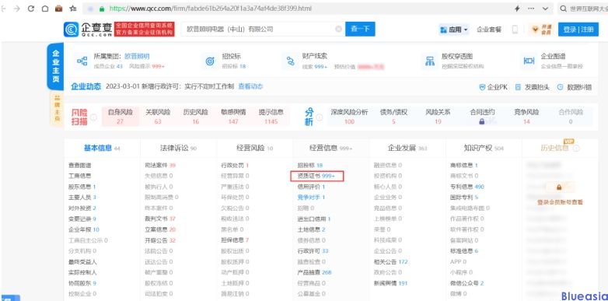The width and height of the screenshot is (608, 301).
Task: Reload the page with the refresh icon
Action: (31, 9)
